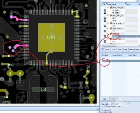The height and width of the screenshot is (113, 140).
Task: Collapse the USB_A_USB tree group
Action: coord(108,23)
